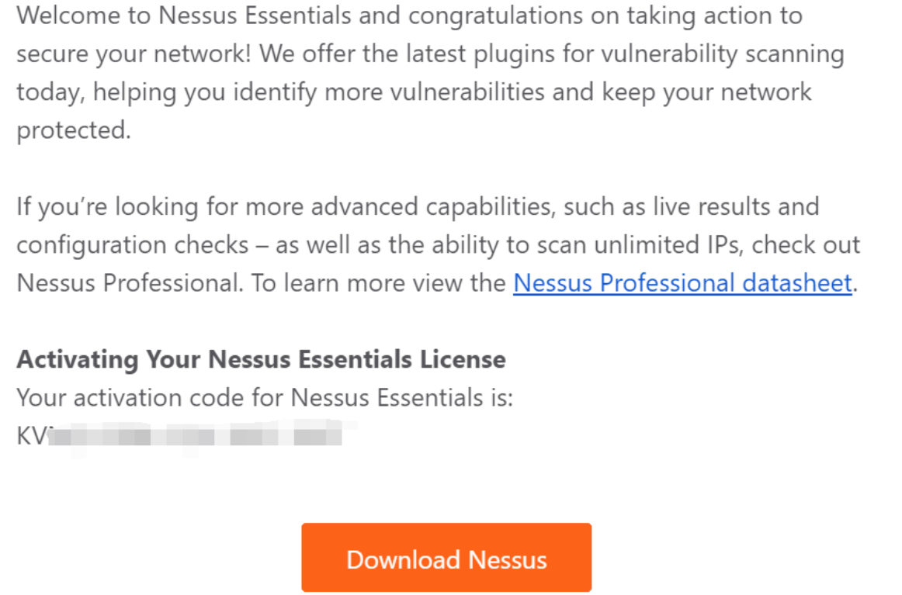Screen dimensions: 902x595
Task: Open the Nessus Professional datasheet link
Action: point(682,282)
